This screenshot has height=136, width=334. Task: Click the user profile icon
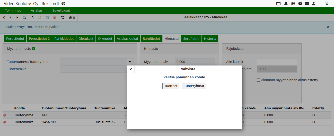[x=313, y=4]
